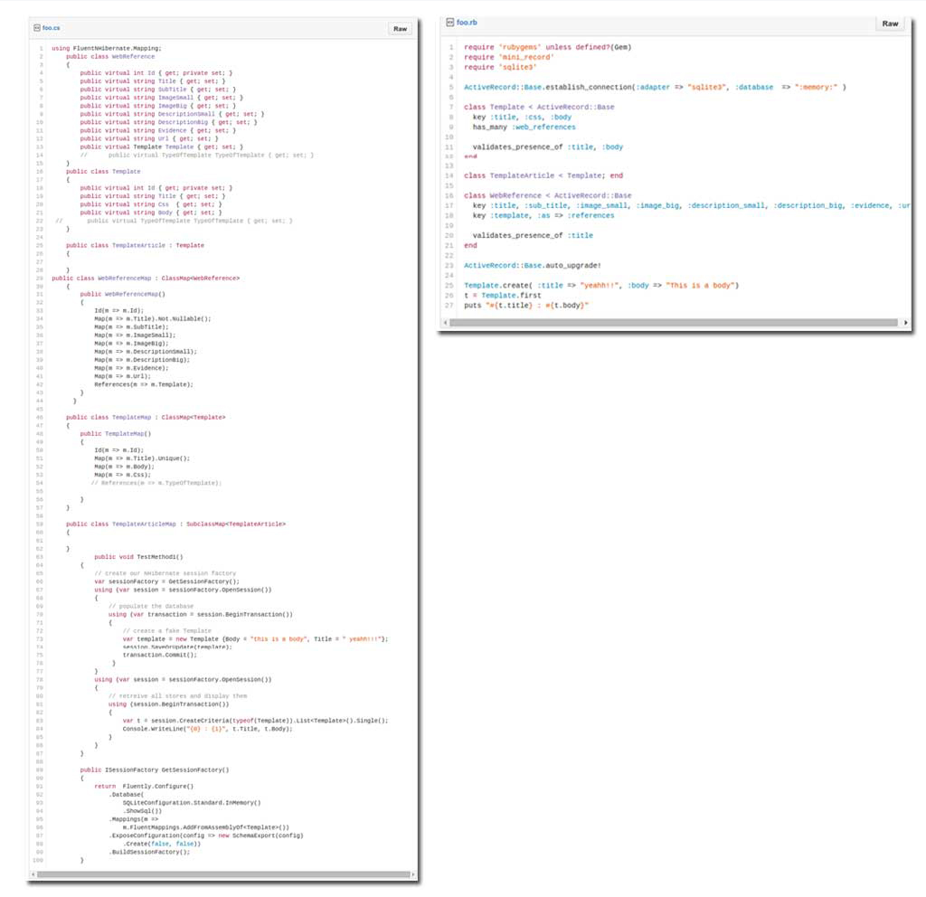The width and height of the screenshot is (926, 897).
Task: Open the foo.rb filename link
Action: pos(467,23)
